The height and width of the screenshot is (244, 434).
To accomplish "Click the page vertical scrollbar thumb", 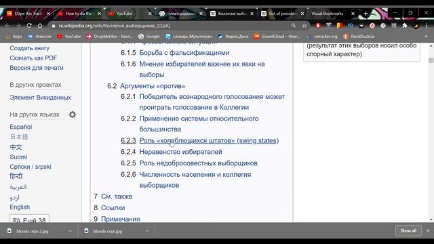I will coord(431,60).
